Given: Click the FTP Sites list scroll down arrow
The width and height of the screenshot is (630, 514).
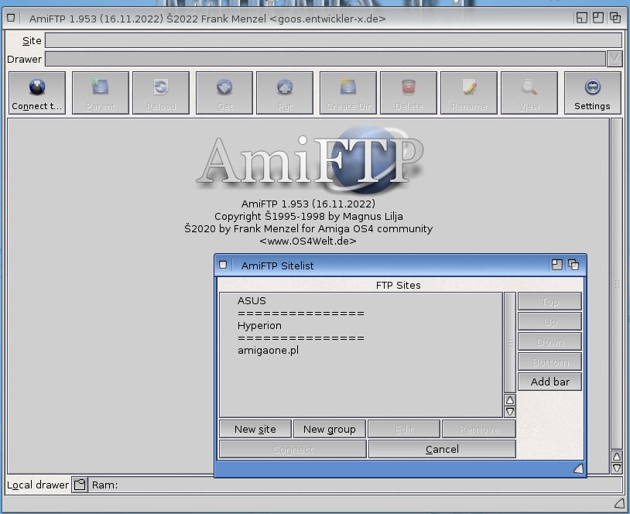Looking at the screenshot, I should tap(510, 412).
